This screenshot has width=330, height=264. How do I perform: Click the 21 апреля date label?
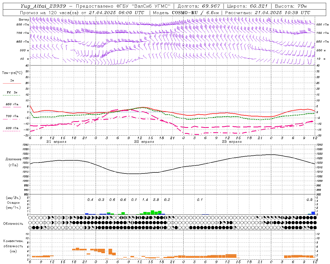click(x=56, y=142)
